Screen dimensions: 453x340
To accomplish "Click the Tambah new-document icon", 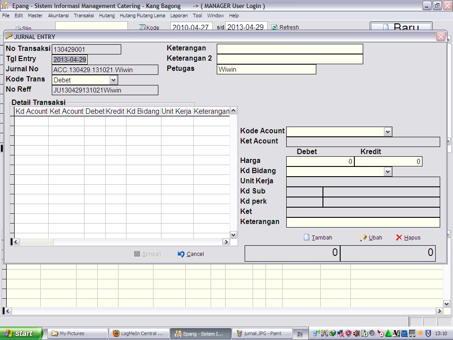I will click(307, 238).
